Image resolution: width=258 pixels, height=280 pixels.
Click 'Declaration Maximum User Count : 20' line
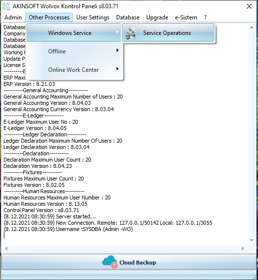tap(47, 160)
